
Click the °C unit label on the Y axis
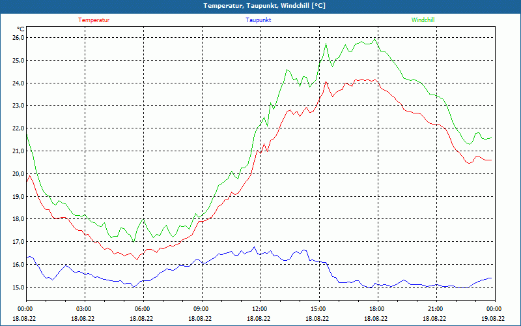tap(21, 29)
